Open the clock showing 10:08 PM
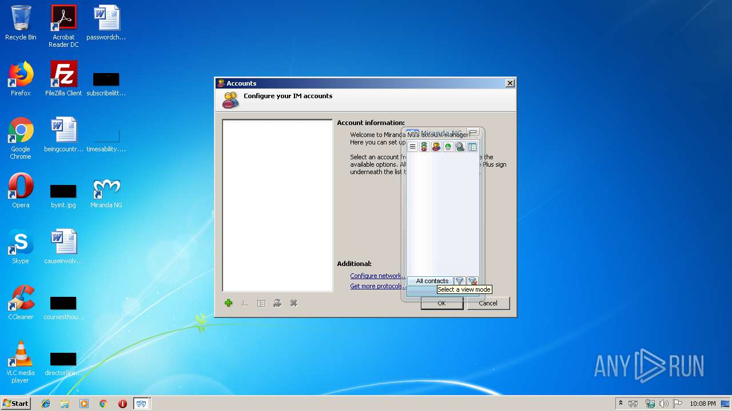Viewport: 732px width, 411px height. [702, 404]
